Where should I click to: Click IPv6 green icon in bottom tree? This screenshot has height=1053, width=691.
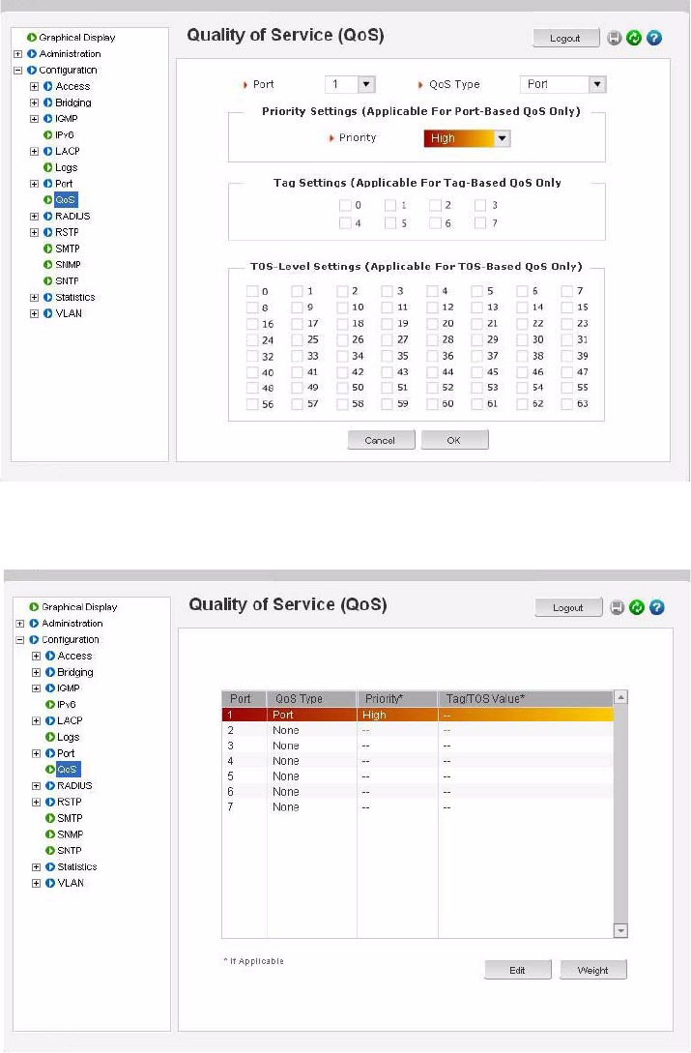click(49, 705)
